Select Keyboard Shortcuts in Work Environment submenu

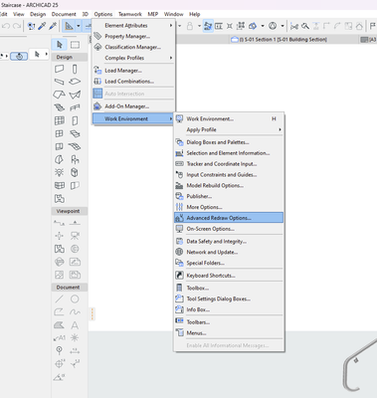point(229,276)
